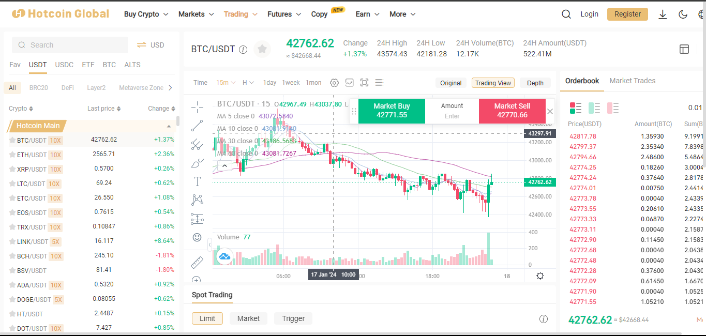Switch chart to Depth mode

pyautogui.click(x=535, y=83)
